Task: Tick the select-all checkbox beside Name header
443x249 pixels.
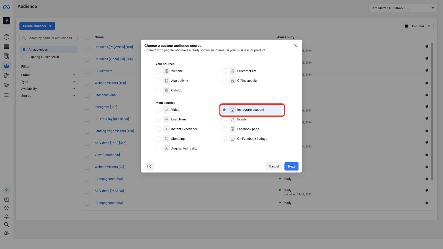Action: (x=87, y=37)
